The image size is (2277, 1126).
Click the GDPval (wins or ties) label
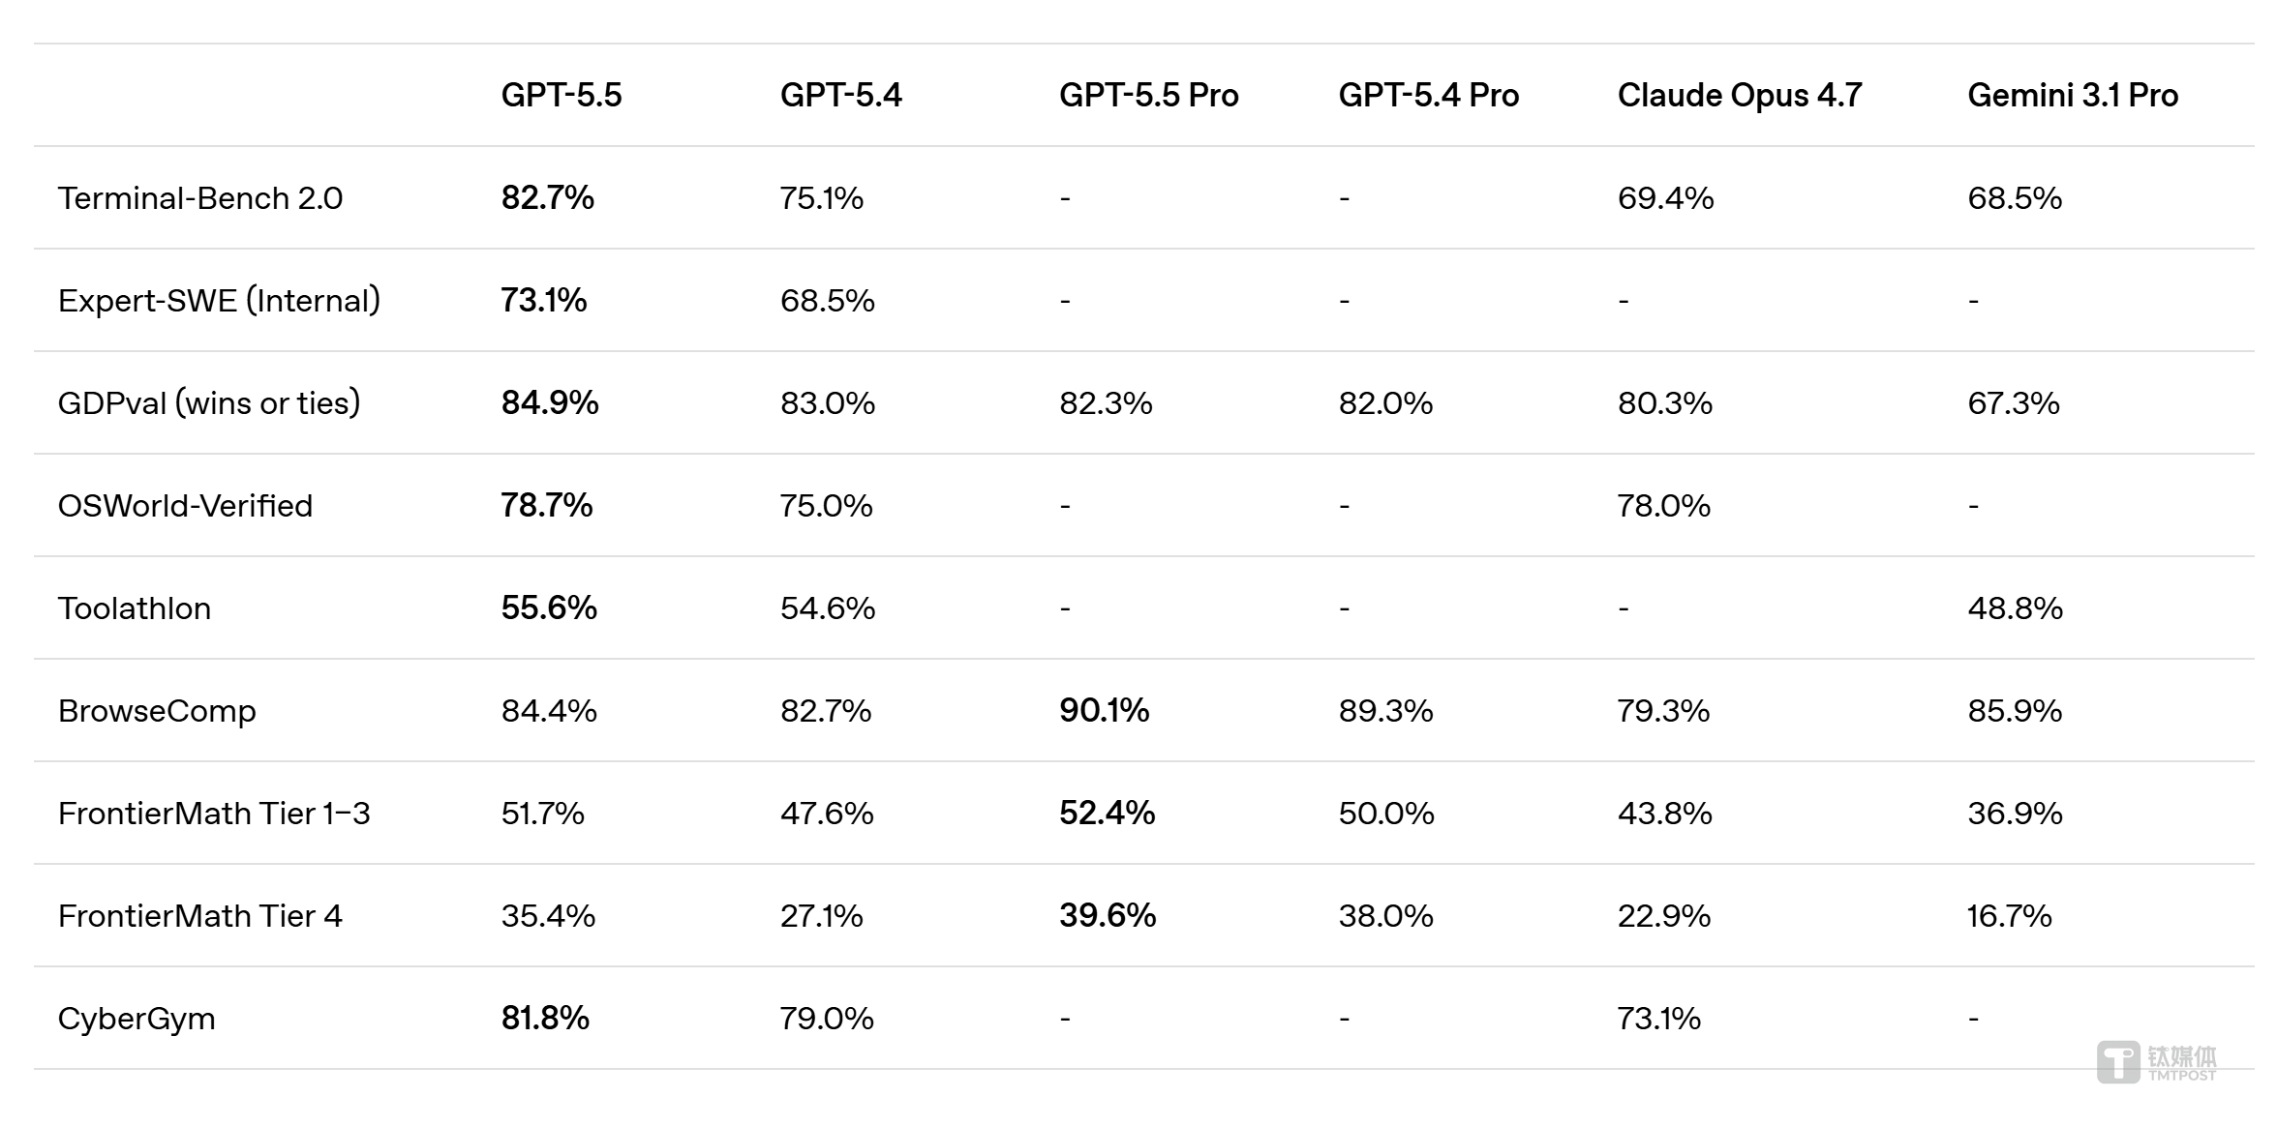click(209, 403)
